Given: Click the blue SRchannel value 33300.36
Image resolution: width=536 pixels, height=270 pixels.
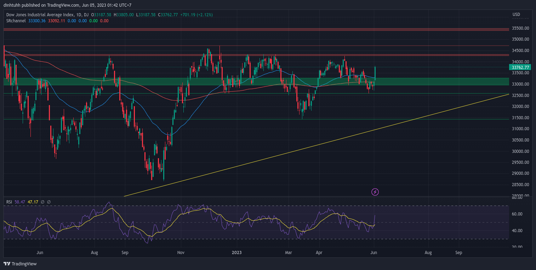Looking at the screenshot, I should click(x=37, y=21).
